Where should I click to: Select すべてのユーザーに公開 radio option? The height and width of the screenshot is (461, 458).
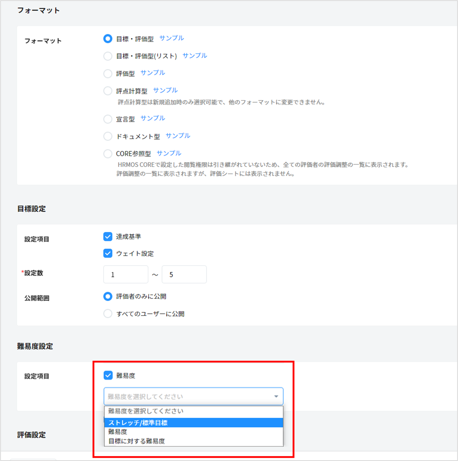pos(108,314)
